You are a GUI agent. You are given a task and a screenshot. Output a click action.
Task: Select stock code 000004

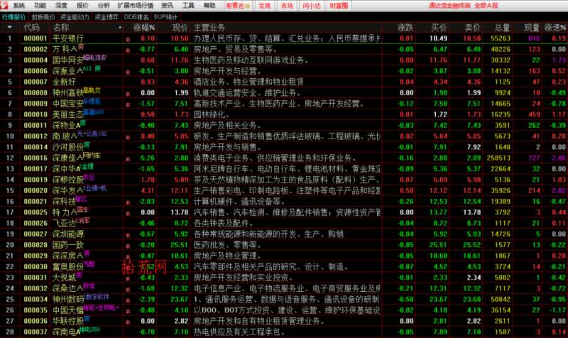tap(35, 60)
